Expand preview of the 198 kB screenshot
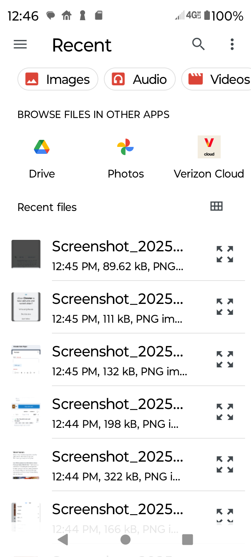The height and width of the screenshot is (557, 251). [225, 412]
